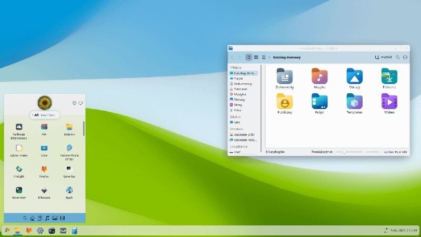Screen dimensions: 421x237
Task: Open system settings gear on taskbar
Action: [41, 231]
